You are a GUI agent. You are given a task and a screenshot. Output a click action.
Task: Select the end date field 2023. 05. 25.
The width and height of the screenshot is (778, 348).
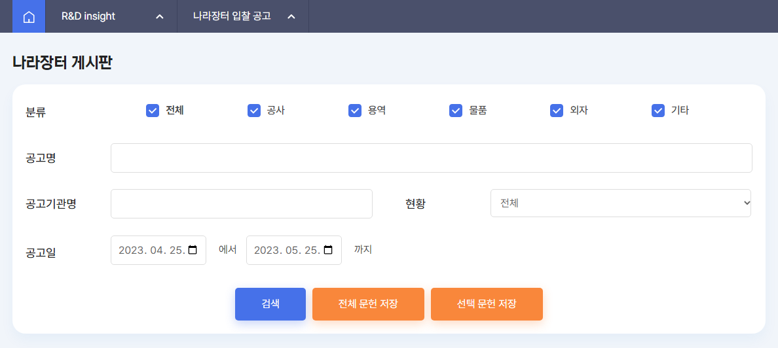(294, 250)
